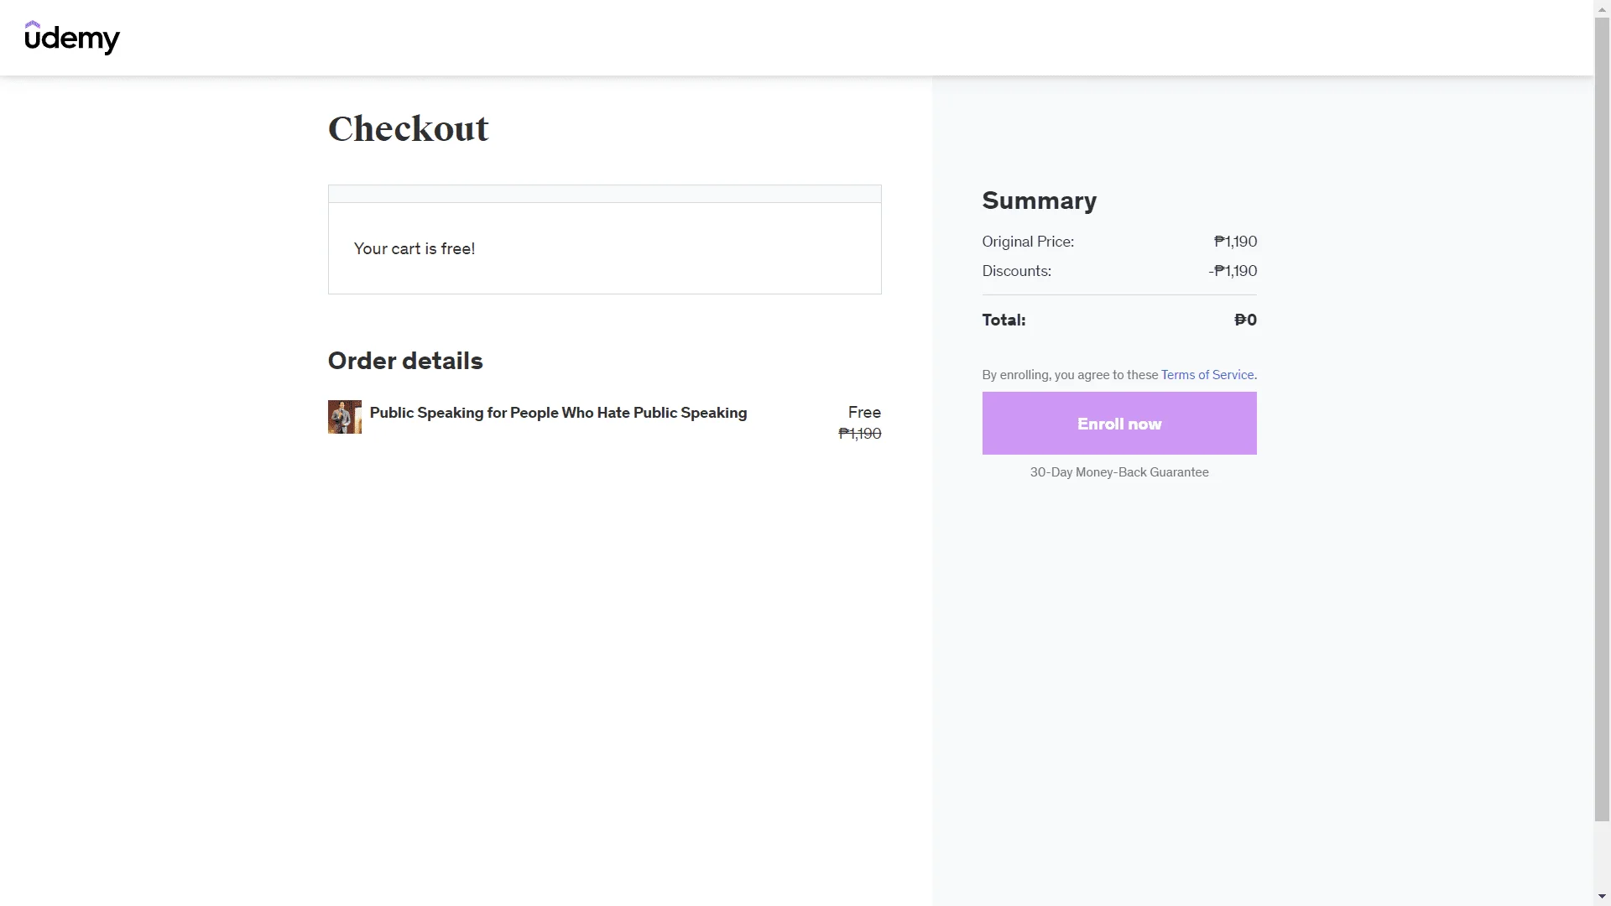Click the page scrollbar up arrow
This screenshot has height=906, width=1611.
point(1602,8)
